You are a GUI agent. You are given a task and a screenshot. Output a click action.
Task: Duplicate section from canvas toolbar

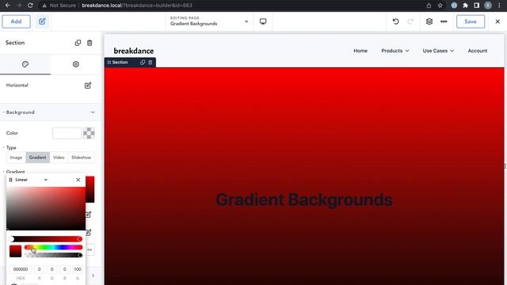(143, 63)
